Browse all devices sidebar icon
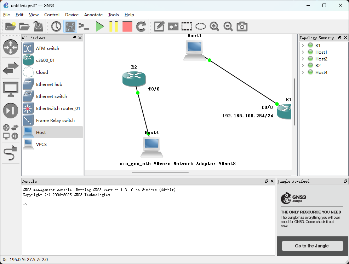Viewport: 349px width, 264px height. tap(11, 132)
